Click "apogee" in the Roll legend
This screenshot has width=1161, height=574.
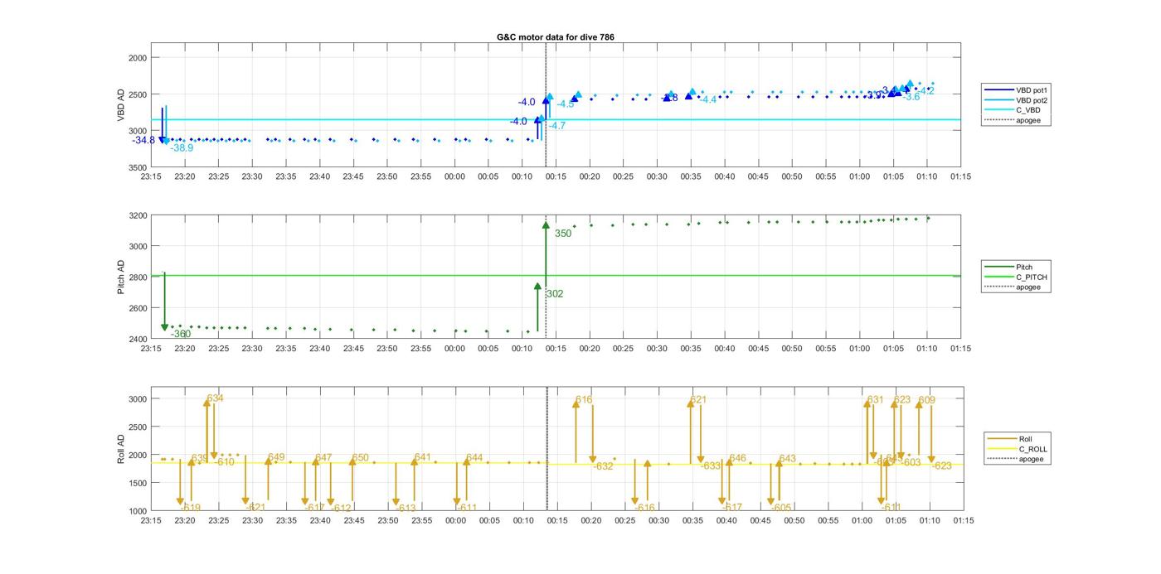pos(1031,459)
